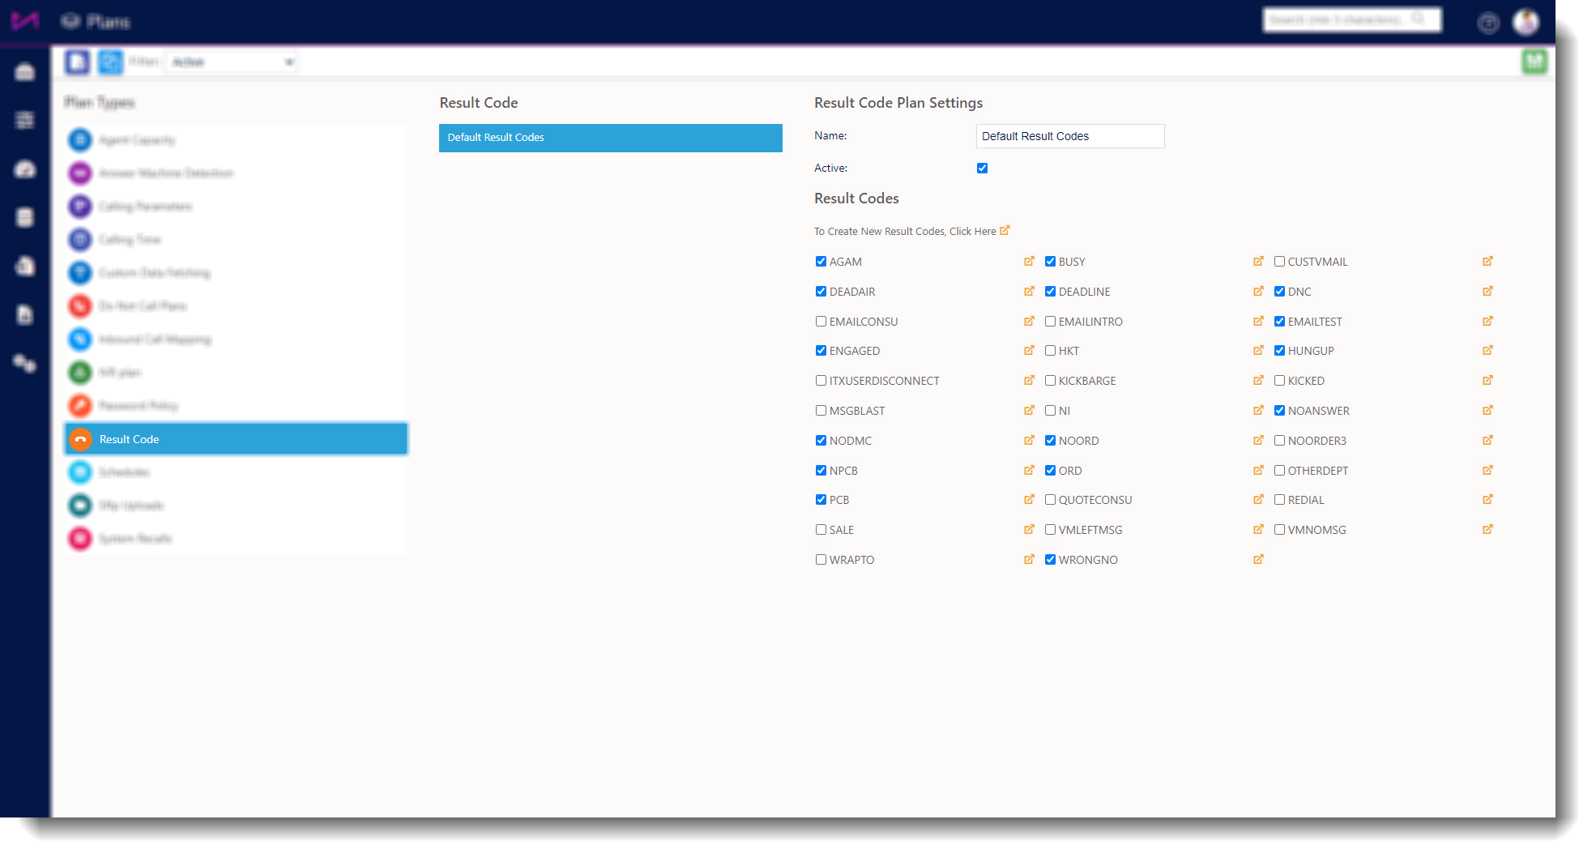
Task: Open external link icon beside VMNOMSG
Action: click(x=1487, y=529)
